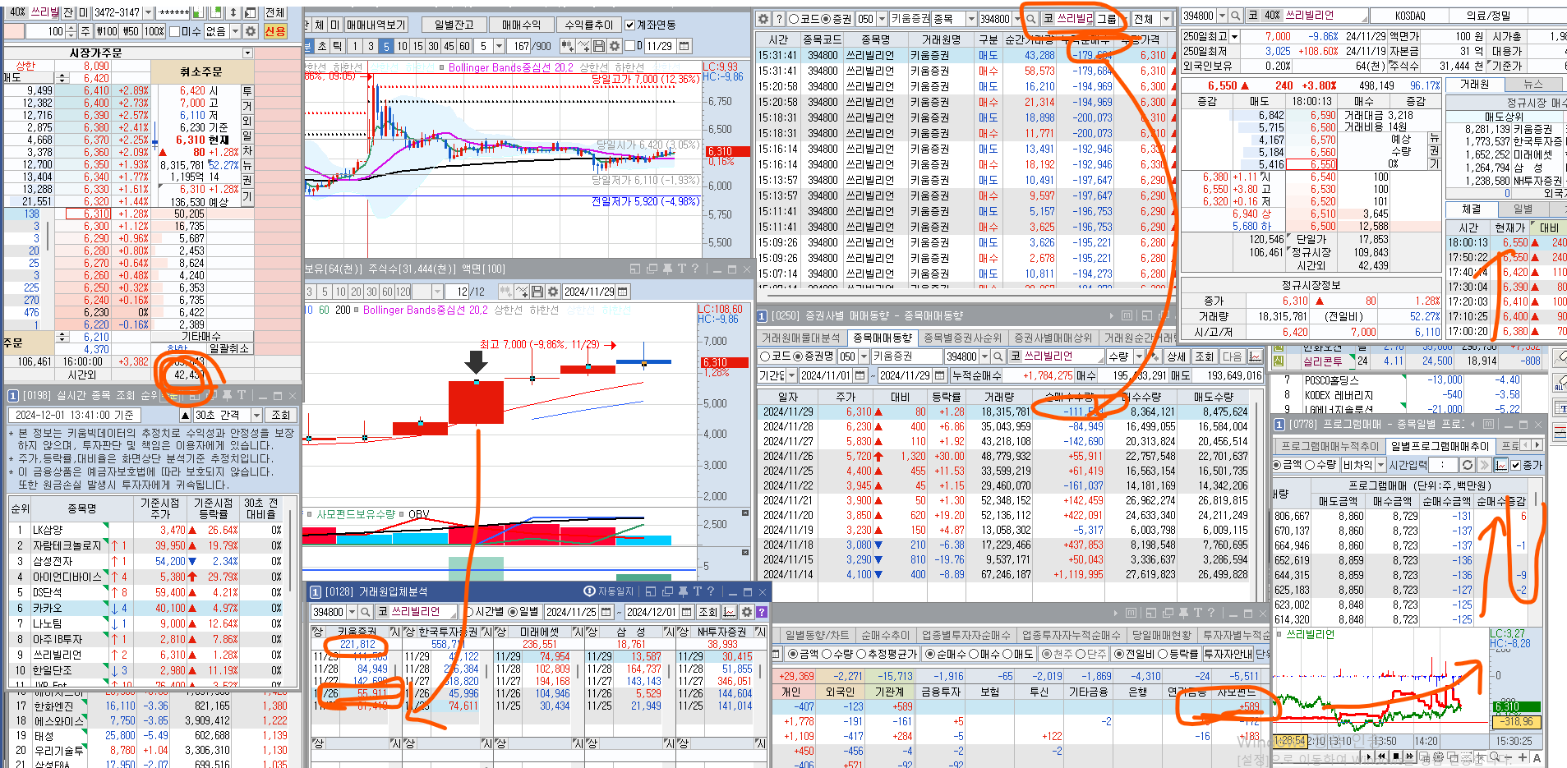Click save icon in lower daily chart toolbar
Viewport: 1567px width, 768px height.
point(537,292)
